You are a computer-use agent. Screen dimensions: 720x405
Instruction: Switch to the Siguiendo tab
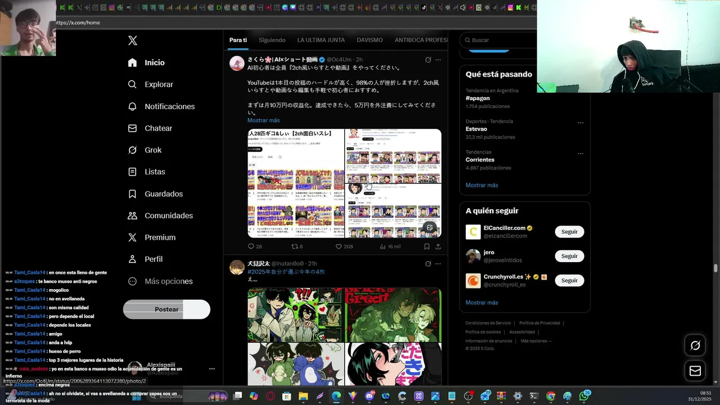pos(272,40)
